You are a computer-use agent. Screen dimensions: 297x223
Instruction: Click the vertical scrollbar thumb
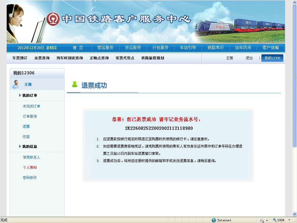point(295,76)
